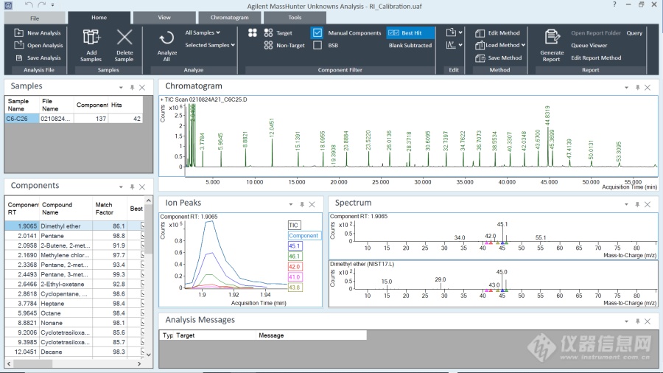
Task: Toggle Best checkbox for Octane row
Action: [x=142, y=313]
